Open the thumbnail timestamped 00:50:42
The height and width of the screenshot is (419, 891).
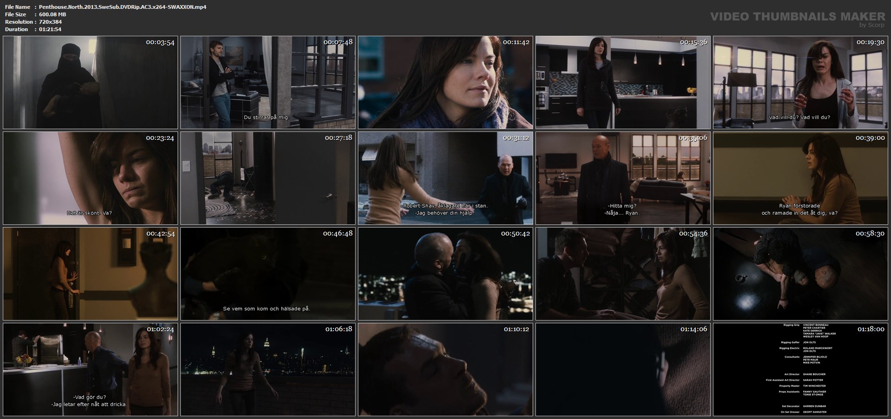(445, 274)
